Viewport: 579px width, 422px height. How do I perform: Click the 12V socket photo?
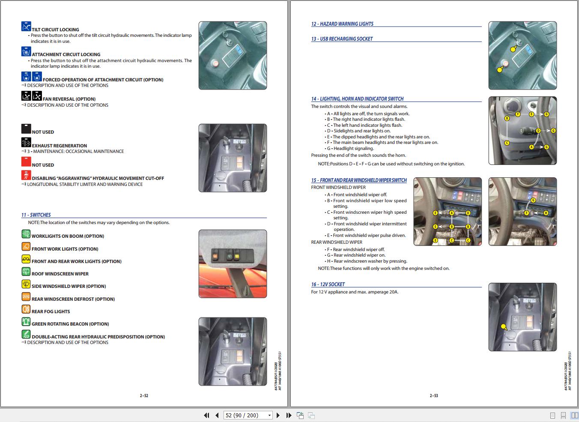[522, 317]
